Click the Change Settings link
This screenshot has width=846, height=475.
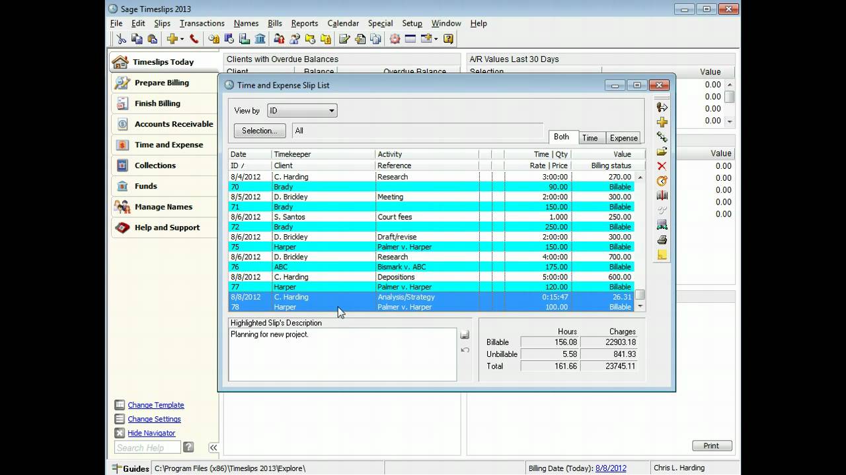[x=154, y=419]
